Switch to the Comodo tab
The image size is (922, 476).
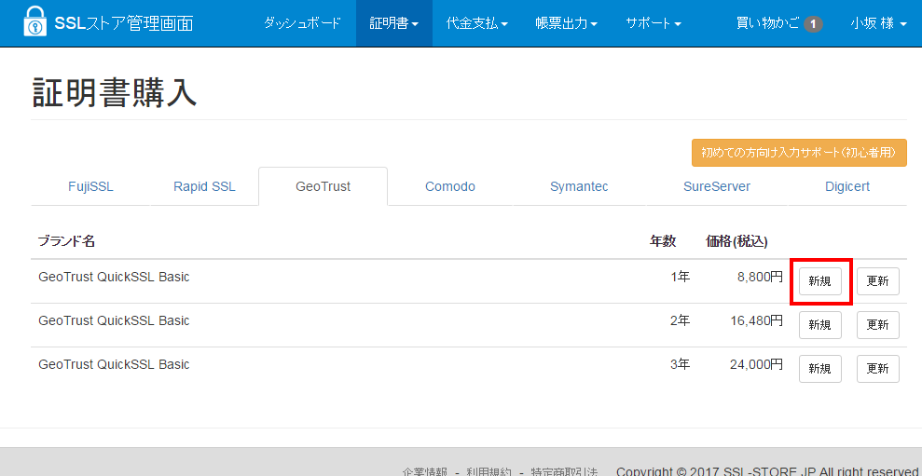pyautogui.click(x=450, y=187)
